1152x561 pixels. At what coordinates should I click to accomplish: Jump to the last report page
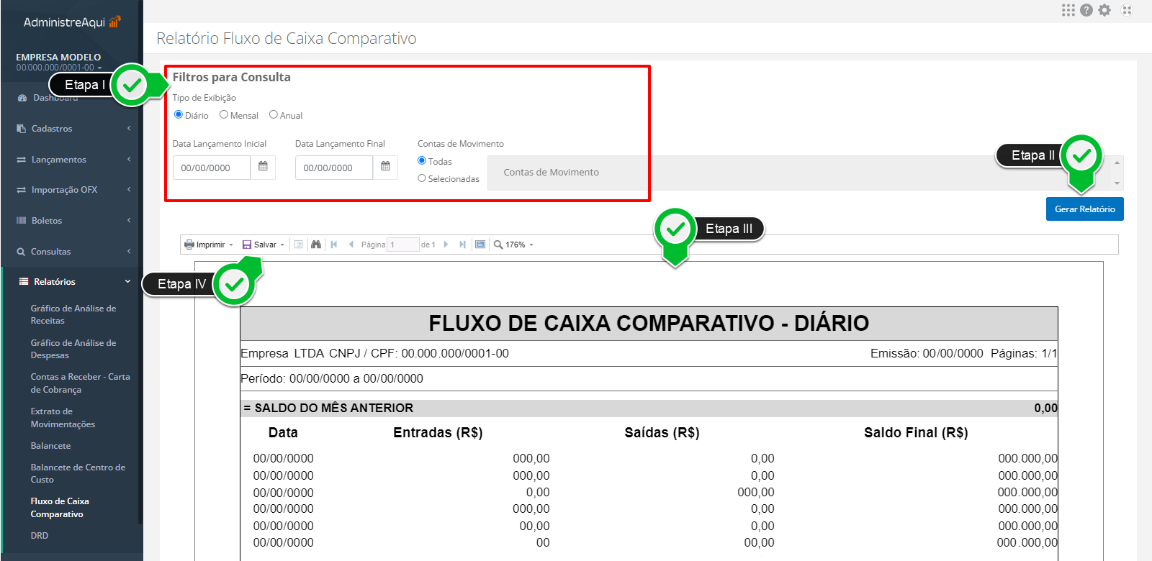462,245
